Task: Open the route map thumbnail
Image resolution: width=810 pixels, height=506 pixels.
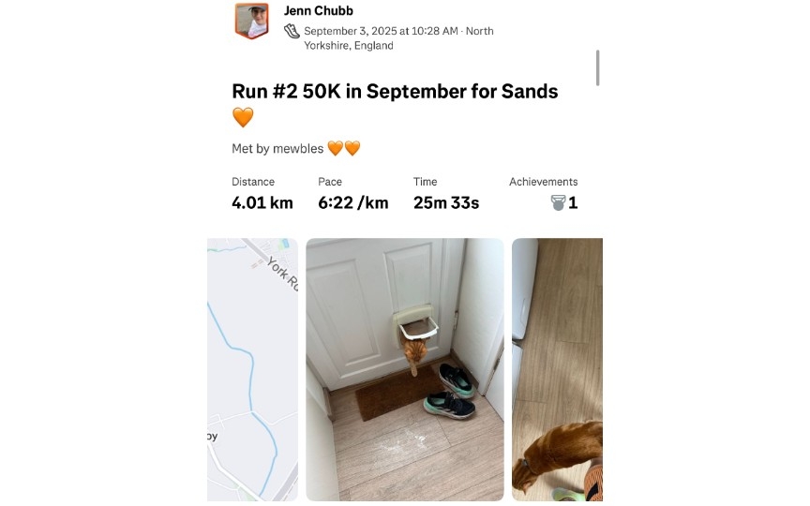Action: coord(252,369)
